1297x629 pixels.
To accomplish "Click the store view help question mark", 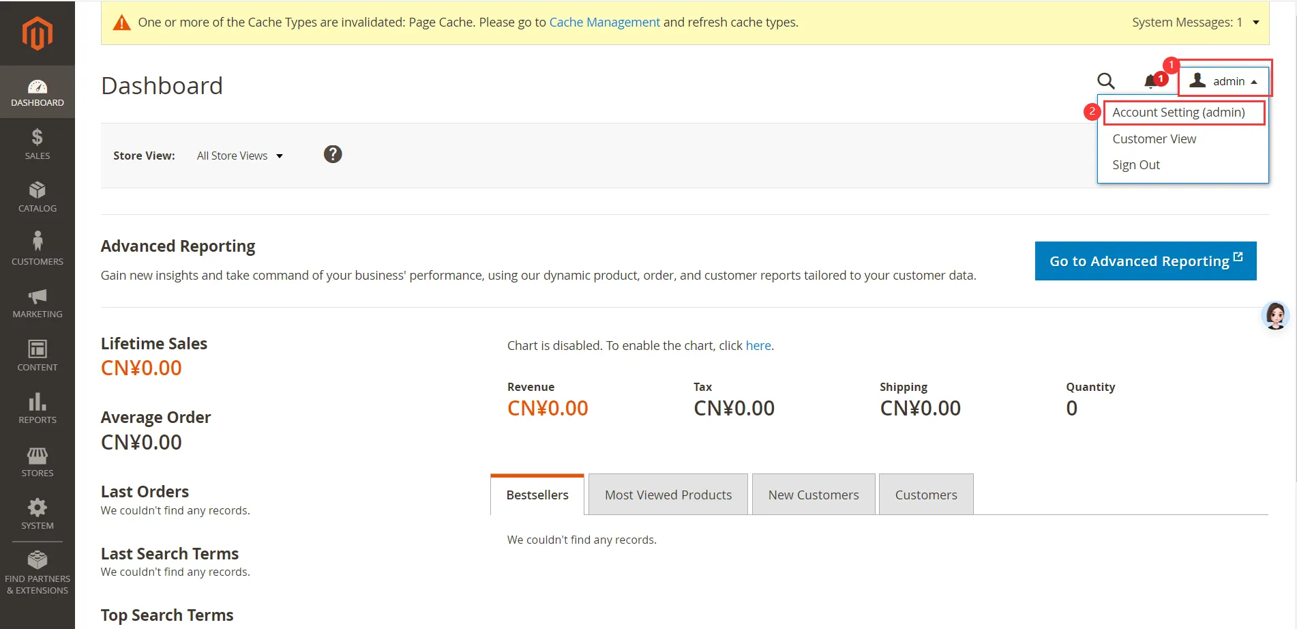I will pos(333,154).
